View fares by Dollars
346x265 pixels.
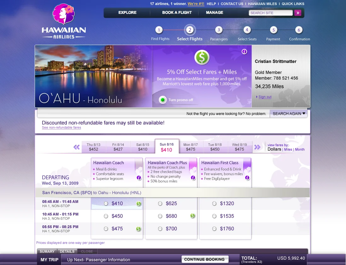[274, 149]
